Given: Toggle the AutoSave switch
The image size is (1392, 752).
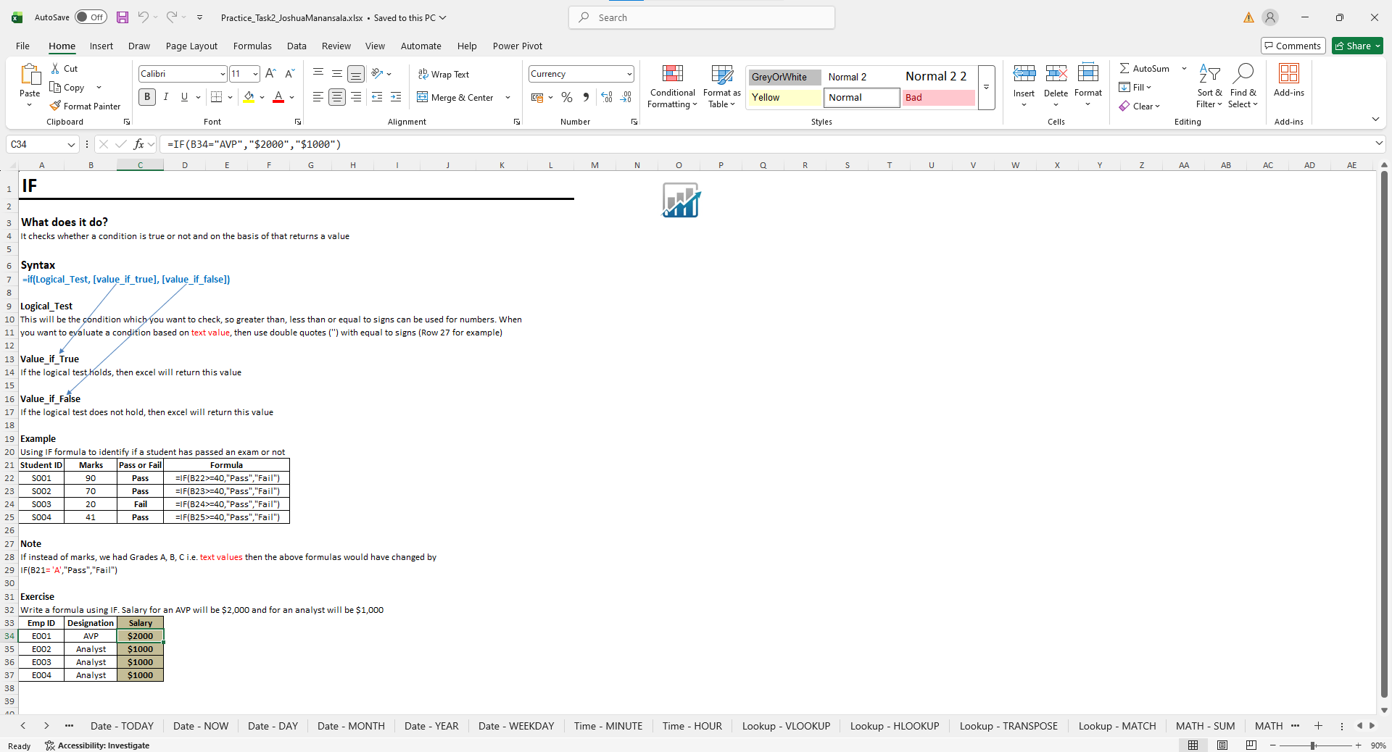Looking at the screenshot, I should click(91, 17).
